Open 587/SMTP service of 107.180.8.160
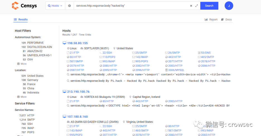Viewport: 261px width, 136px height. tap(175, 130)
